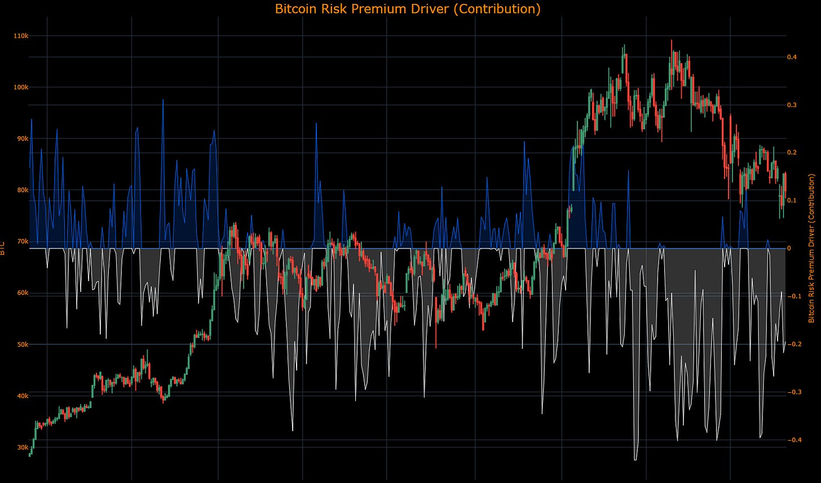Viewport: 821px width, 483px height.
Task: Click the '90k' left axis label
Action: 23,139
